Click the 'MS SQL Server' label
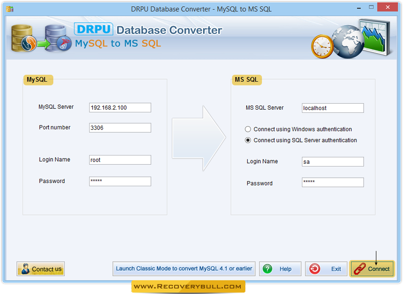 (265, 108)
